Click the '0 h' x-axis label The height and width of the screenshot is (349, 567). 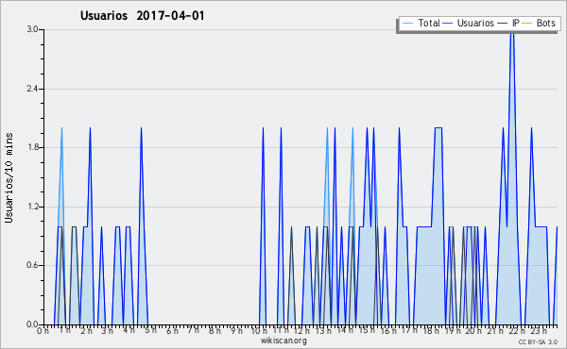43,331
